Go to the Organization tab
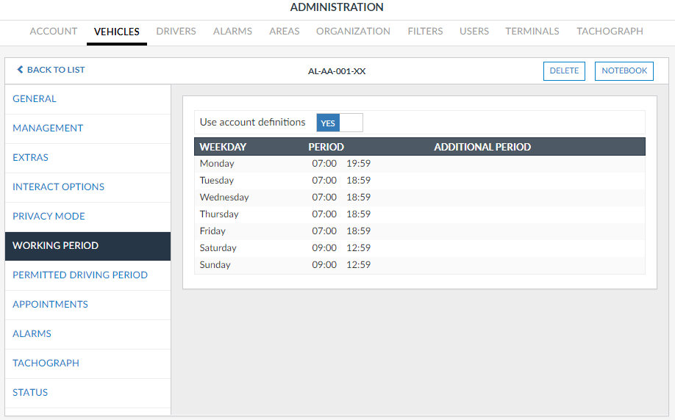The height and width of the screenshot is (420, 675). click(353, 32)
